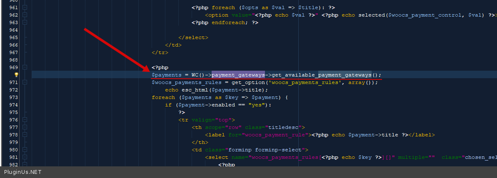
Task: Collapse the code block at line 969
Action: [25, 67]
